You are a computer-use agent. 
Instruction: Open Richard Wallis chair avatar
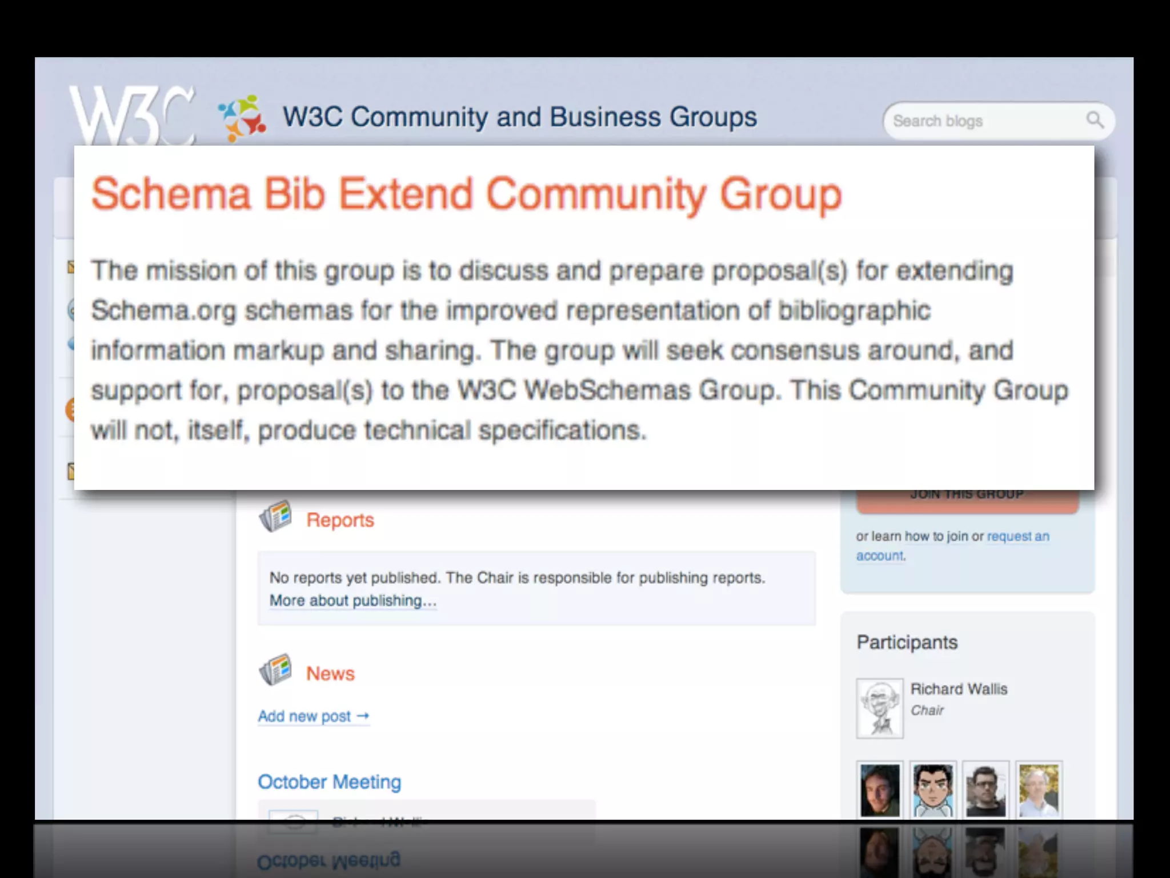pyautogui.click(x=880, y=709)
